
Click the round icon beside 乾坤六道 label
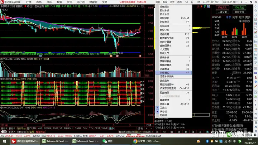coord(1,79)
